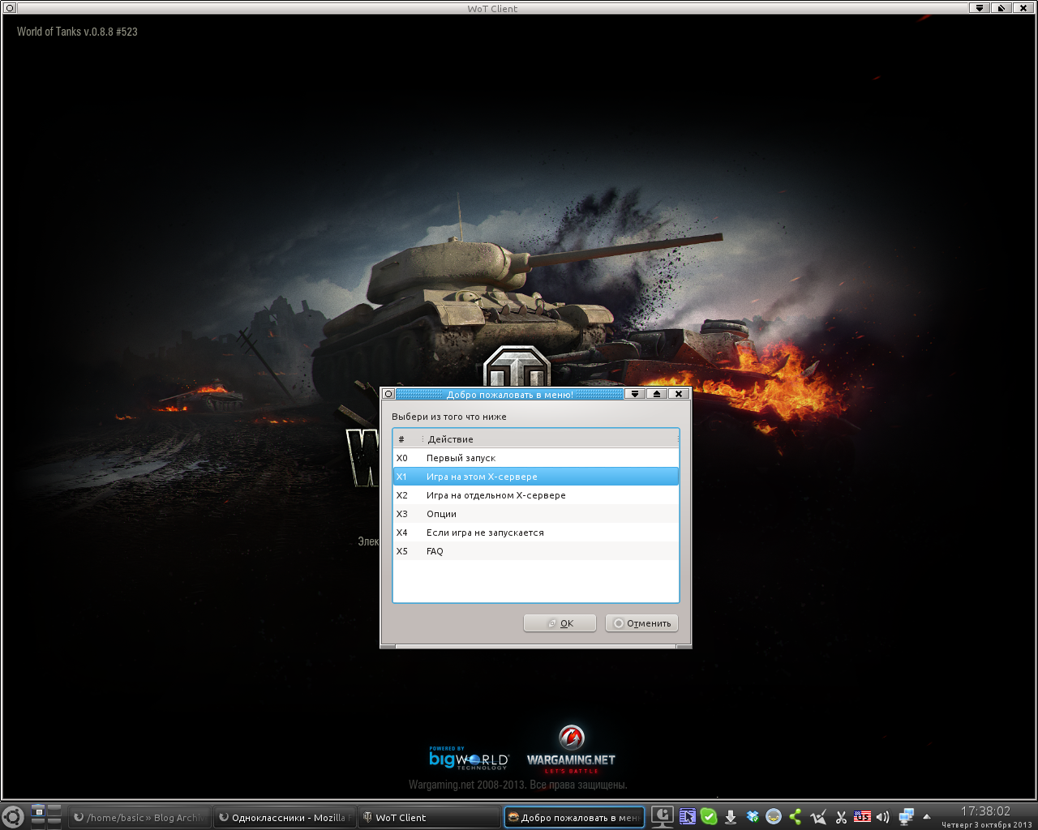Image resolution: width=1038 pixels, height=830 pixels.
Task: Click the green share tray icon
Action: (796, 817)
